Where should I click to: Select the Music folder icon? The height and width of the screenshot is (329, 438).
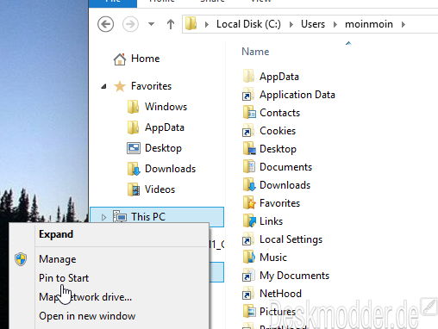(249, 258)
